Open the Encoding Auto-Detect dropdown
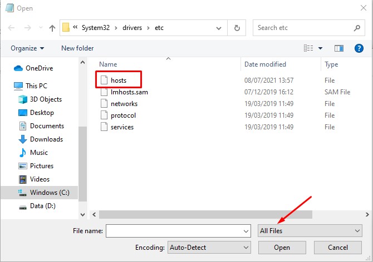Screen dimensions: 373x262 pyautogui.click(x=209, y=247)
